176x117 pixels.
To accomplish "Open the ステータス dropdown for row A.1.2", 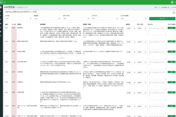I will [x=141, y=42].
